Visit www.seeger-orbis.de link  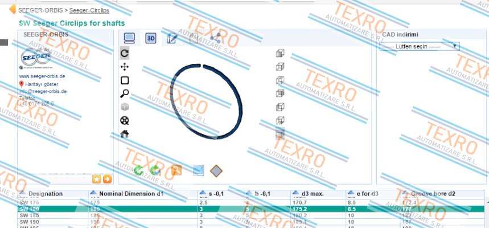point(42,76)
